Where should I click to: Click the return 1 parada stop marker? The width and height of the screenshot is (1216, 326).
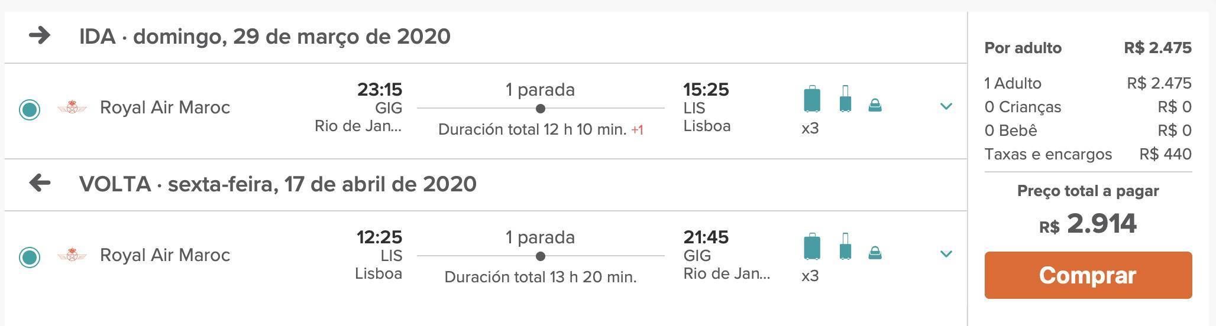(x=540, y=256)
